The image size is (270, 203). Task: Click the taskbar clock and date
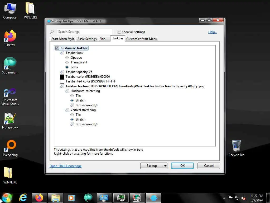pos(257,198)
